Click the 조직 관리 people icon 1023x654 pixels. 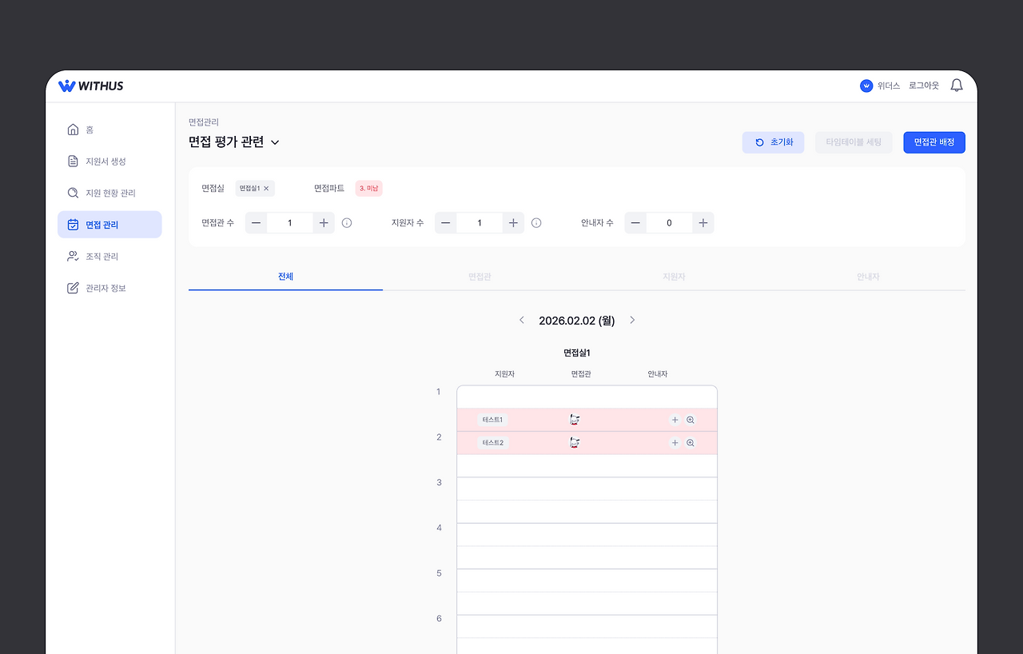tap(73, 257)
